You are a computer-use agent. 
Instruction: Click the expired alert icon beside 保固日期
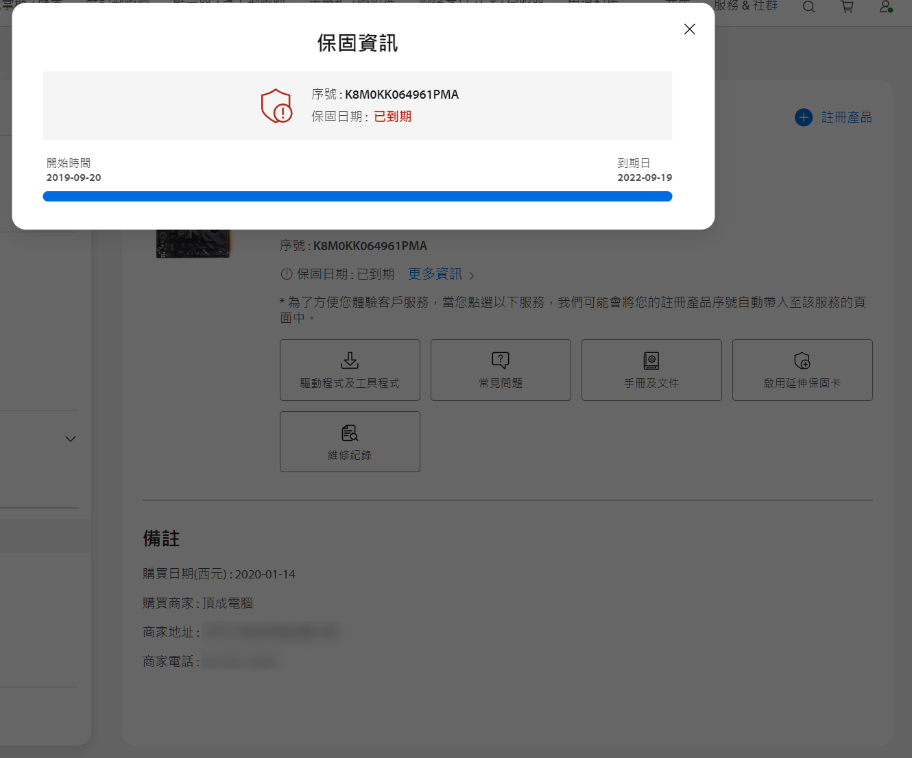pos(287,274)
